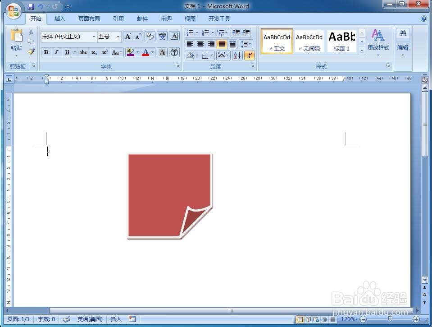Open font size dropdown 五号

pyautogui.click(x=118, y=37)
